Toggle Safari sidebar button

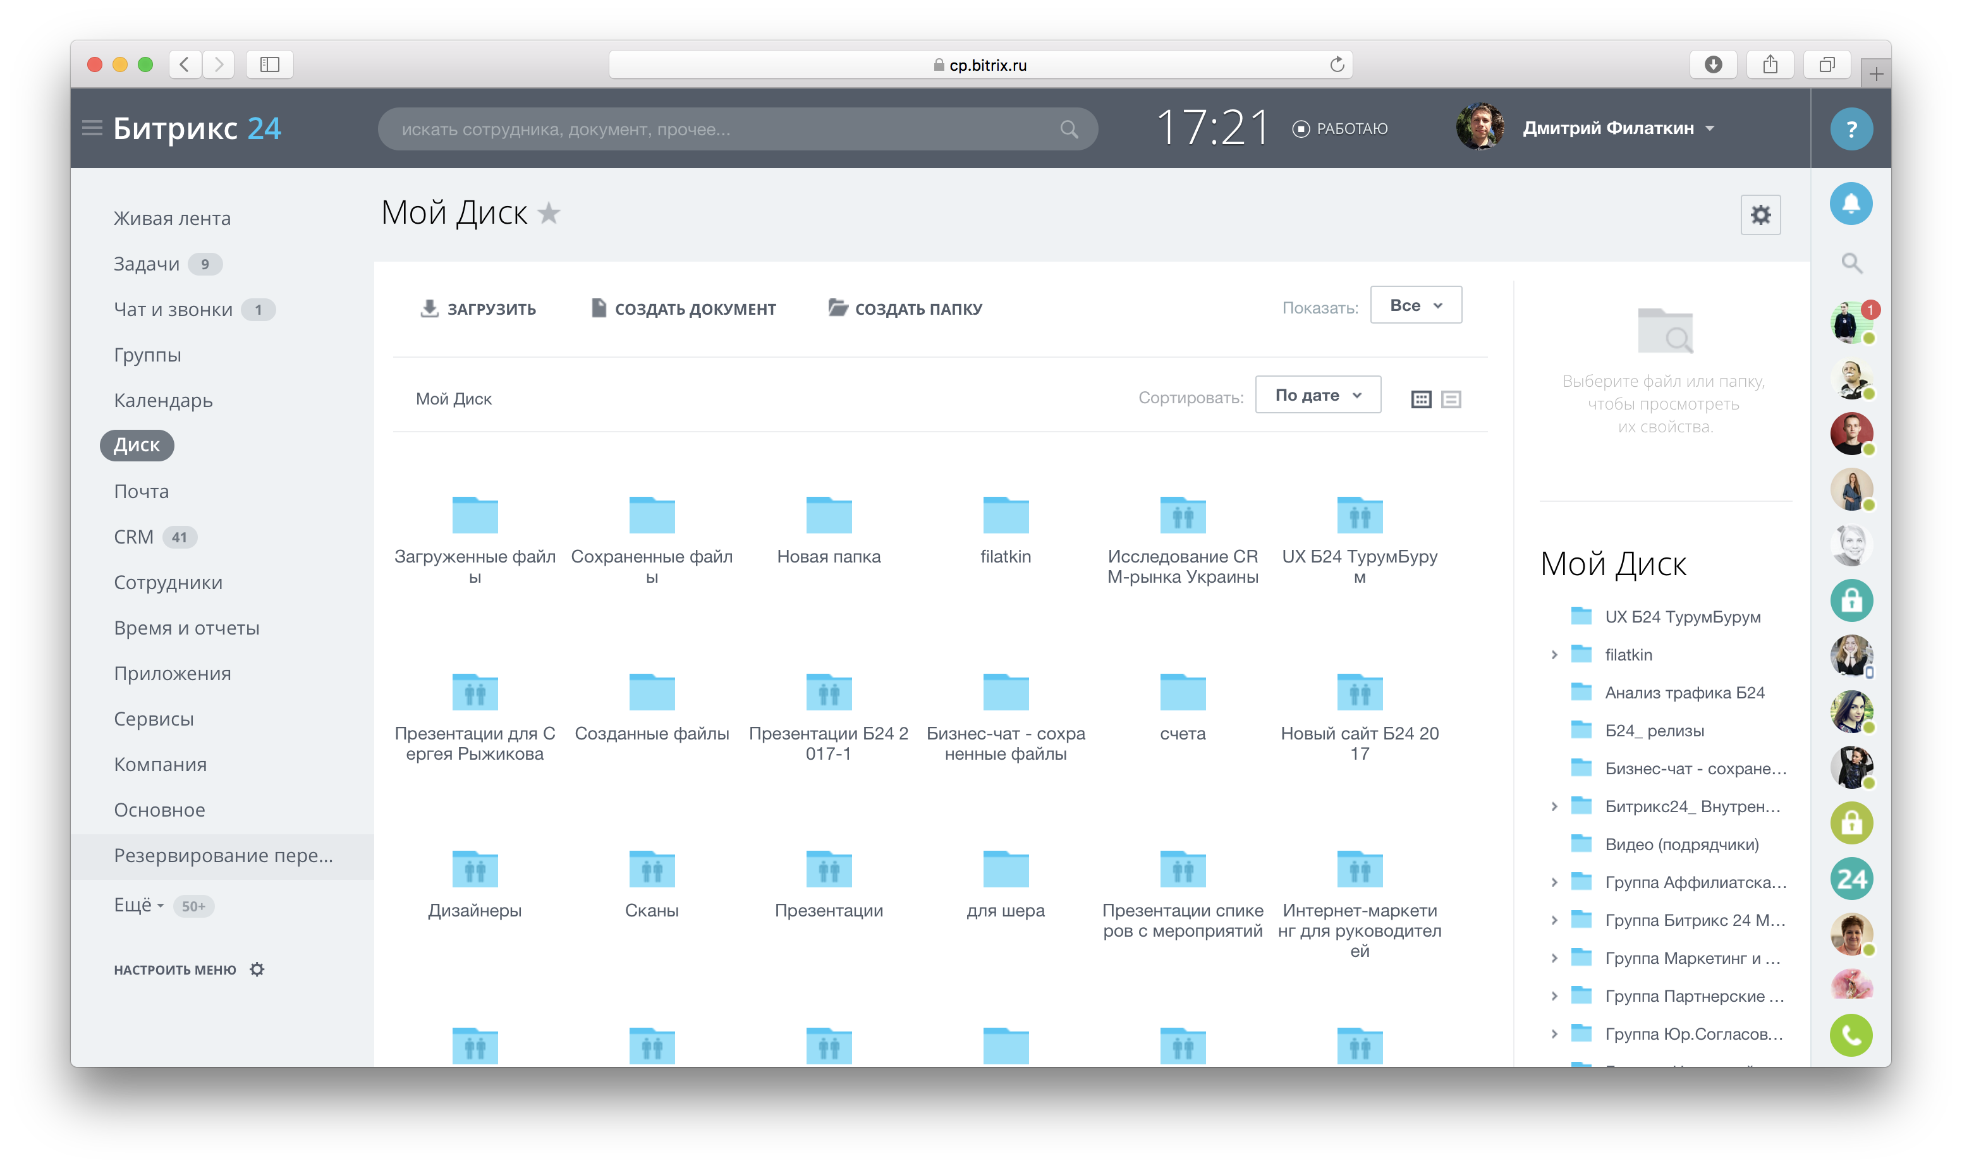269,64
